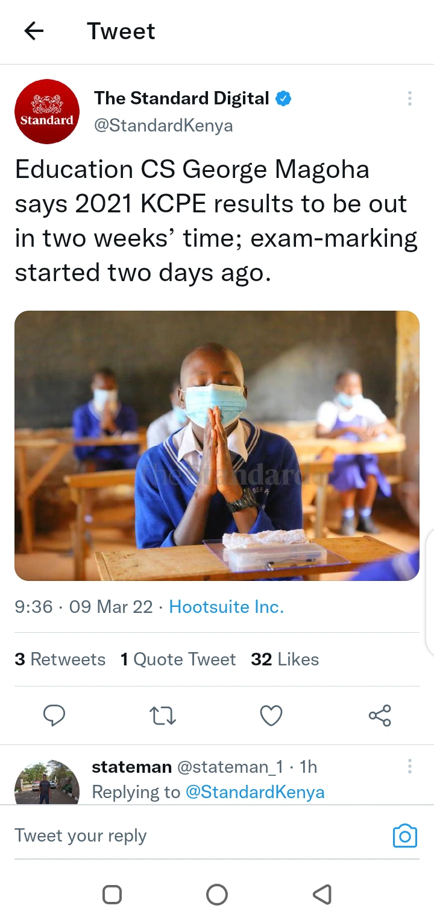This screenshot has height=923, width=434.
Task: Open The Standard Digital profile picture
Action: (x=47, y=112)
